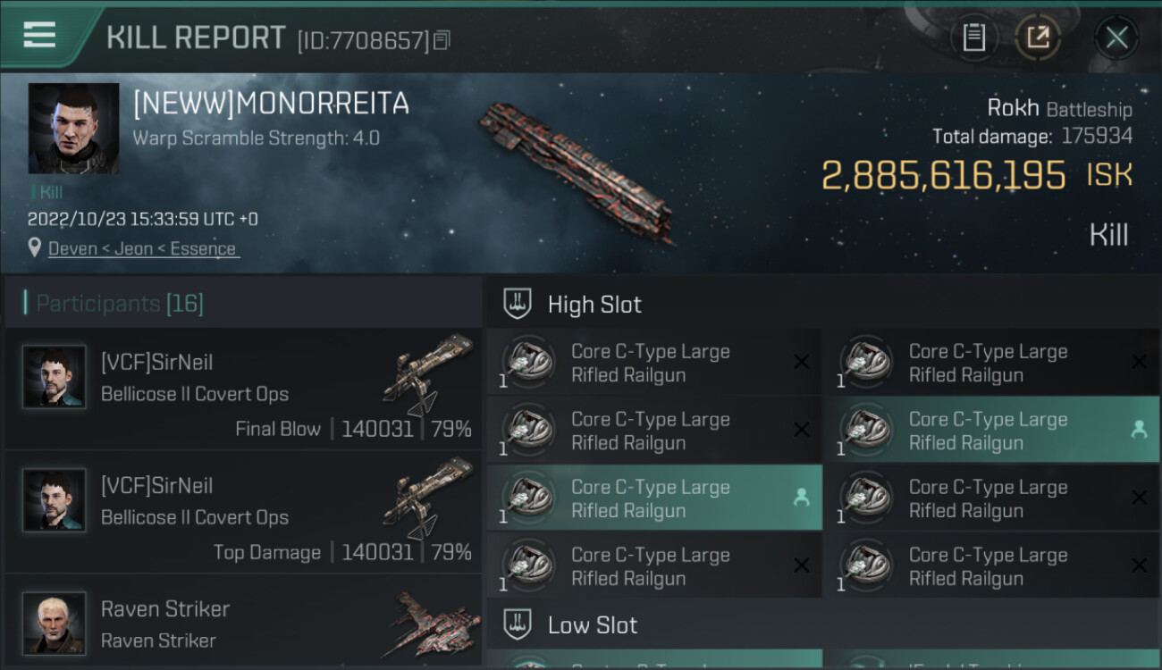Click the Raven Striker participant portrait
Screen dimensions: 1162x670
click(55, 623)
